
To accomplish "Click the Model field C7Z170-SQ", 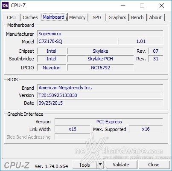I will 77,41.
